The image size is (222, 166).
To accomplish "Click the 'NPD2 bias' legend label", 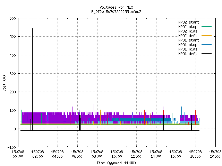I will (188, 31).
